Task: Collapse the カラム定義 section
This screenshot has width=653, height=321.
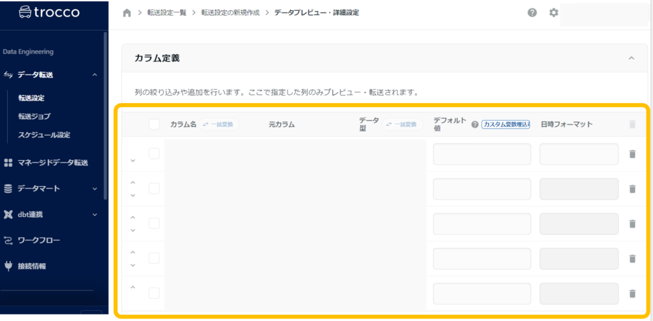Action: [x=631, y=58]
